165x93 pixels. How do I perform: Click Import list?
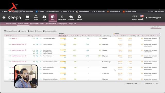click(22, 31)
